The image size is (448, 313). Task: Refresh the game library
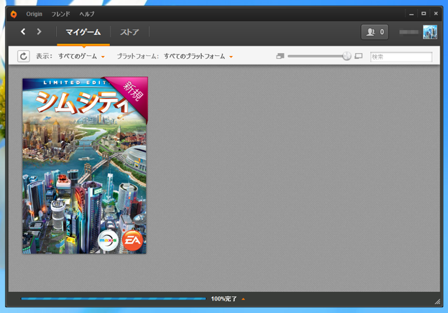23,56
